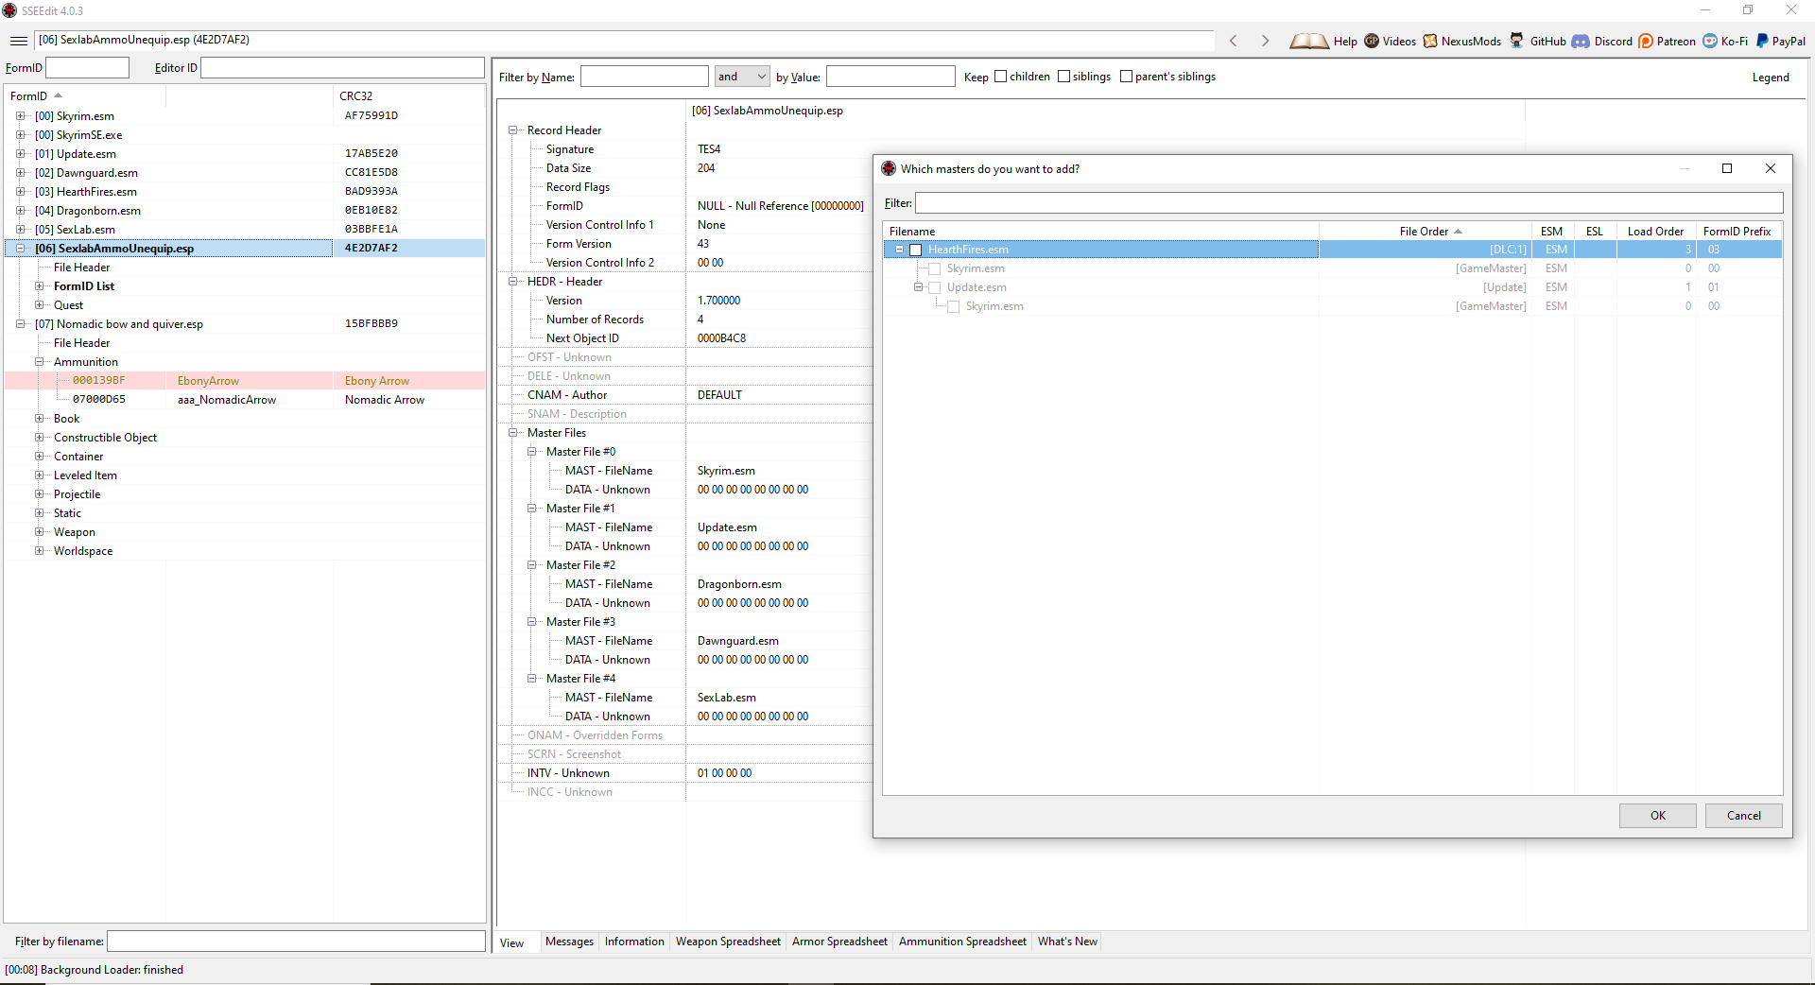Focus the Filter by Name field
1815x985 pixels.
(x=645, y=77)
